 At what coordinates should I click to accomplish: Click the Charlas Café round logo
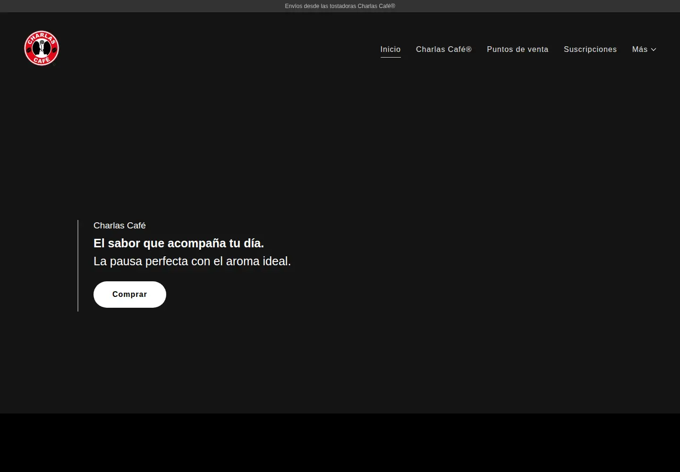click(x=42, y=48)
